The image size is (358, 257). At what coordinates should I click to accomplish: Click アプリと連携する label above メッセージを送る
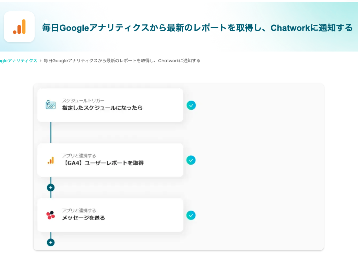pyautogui.click(x=79, y=210)
